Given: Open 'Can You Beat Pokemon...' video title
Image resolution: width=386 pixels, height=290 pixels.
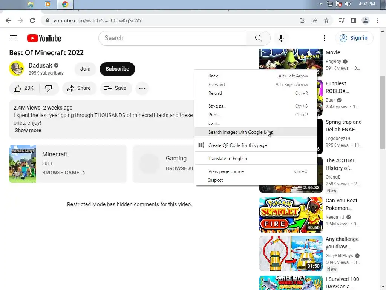Looking at the screenshot, I should [342, 204].
